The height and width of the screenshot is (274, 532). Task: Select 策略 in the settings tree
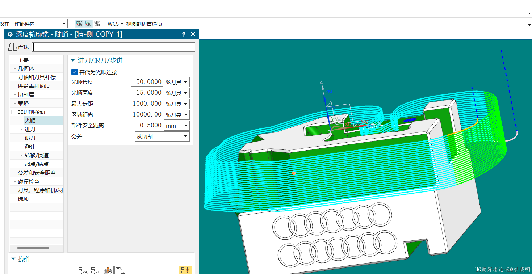point(23,104)
